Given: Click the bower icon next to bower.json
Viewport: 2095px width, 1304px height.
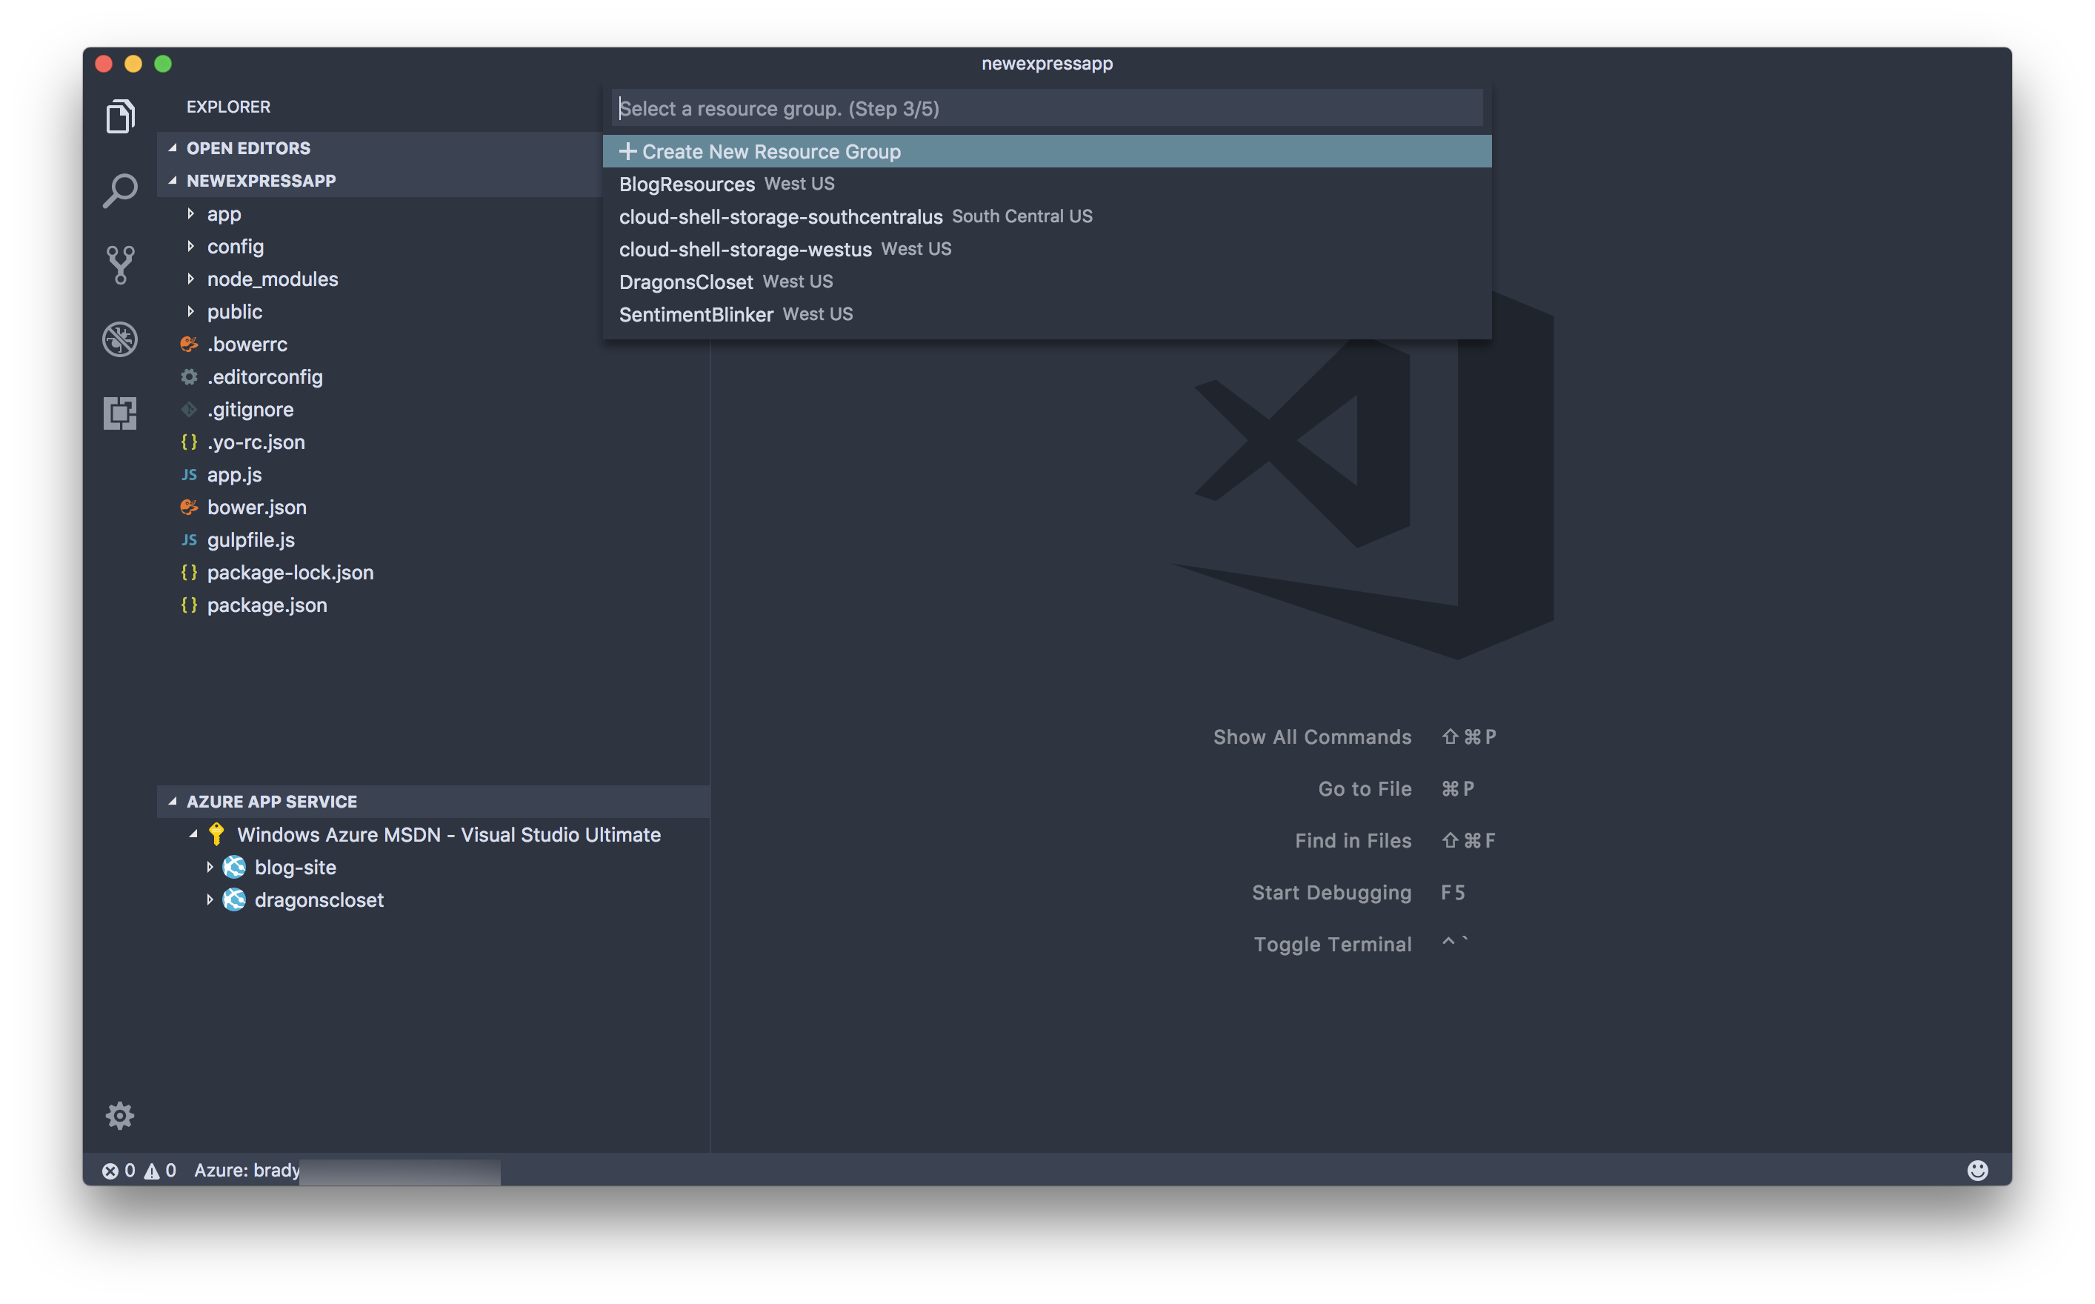Looking at the screenshot, I should click(189, 507).
